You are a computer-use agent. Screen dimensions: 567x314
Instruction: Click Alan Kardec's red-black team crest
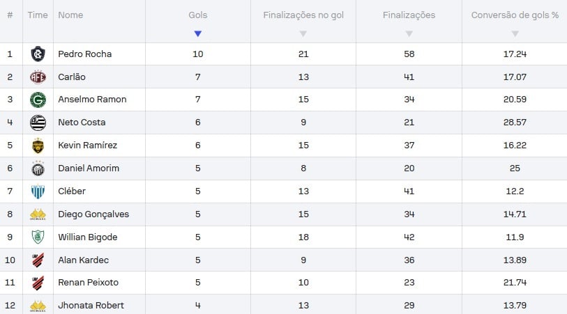coord(38,260)
